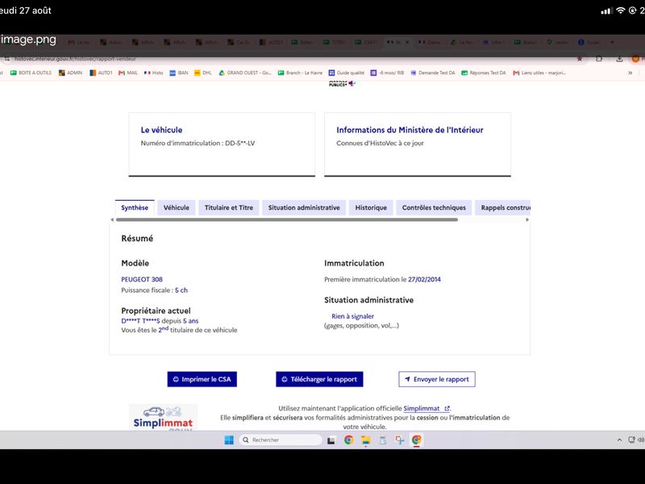
Task: Click the tab strip's left scroll arrow
Action: 112,219
